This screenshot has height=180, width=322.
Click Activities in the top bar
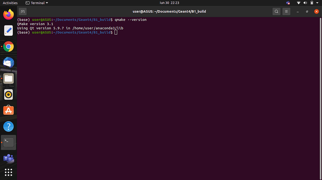coord(10,3)
